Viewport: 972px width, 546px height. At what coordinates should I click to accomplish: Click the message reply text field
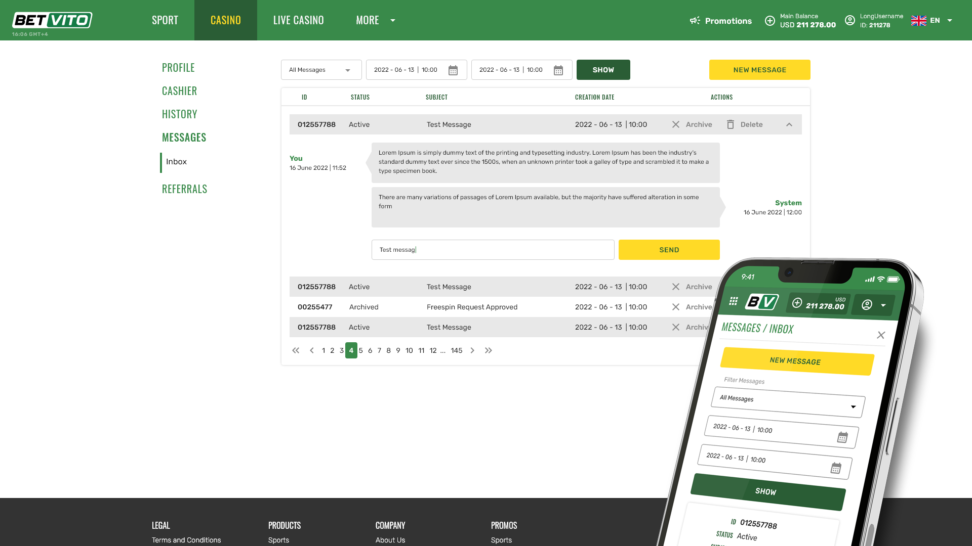pyautogui.click(x=493, y=250)
